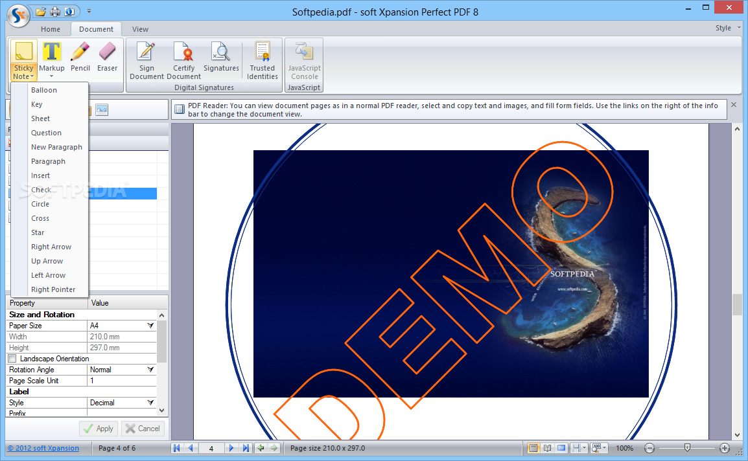Switch to the View ribbon tab
This screenshot has height=461, width=748.
140,29
